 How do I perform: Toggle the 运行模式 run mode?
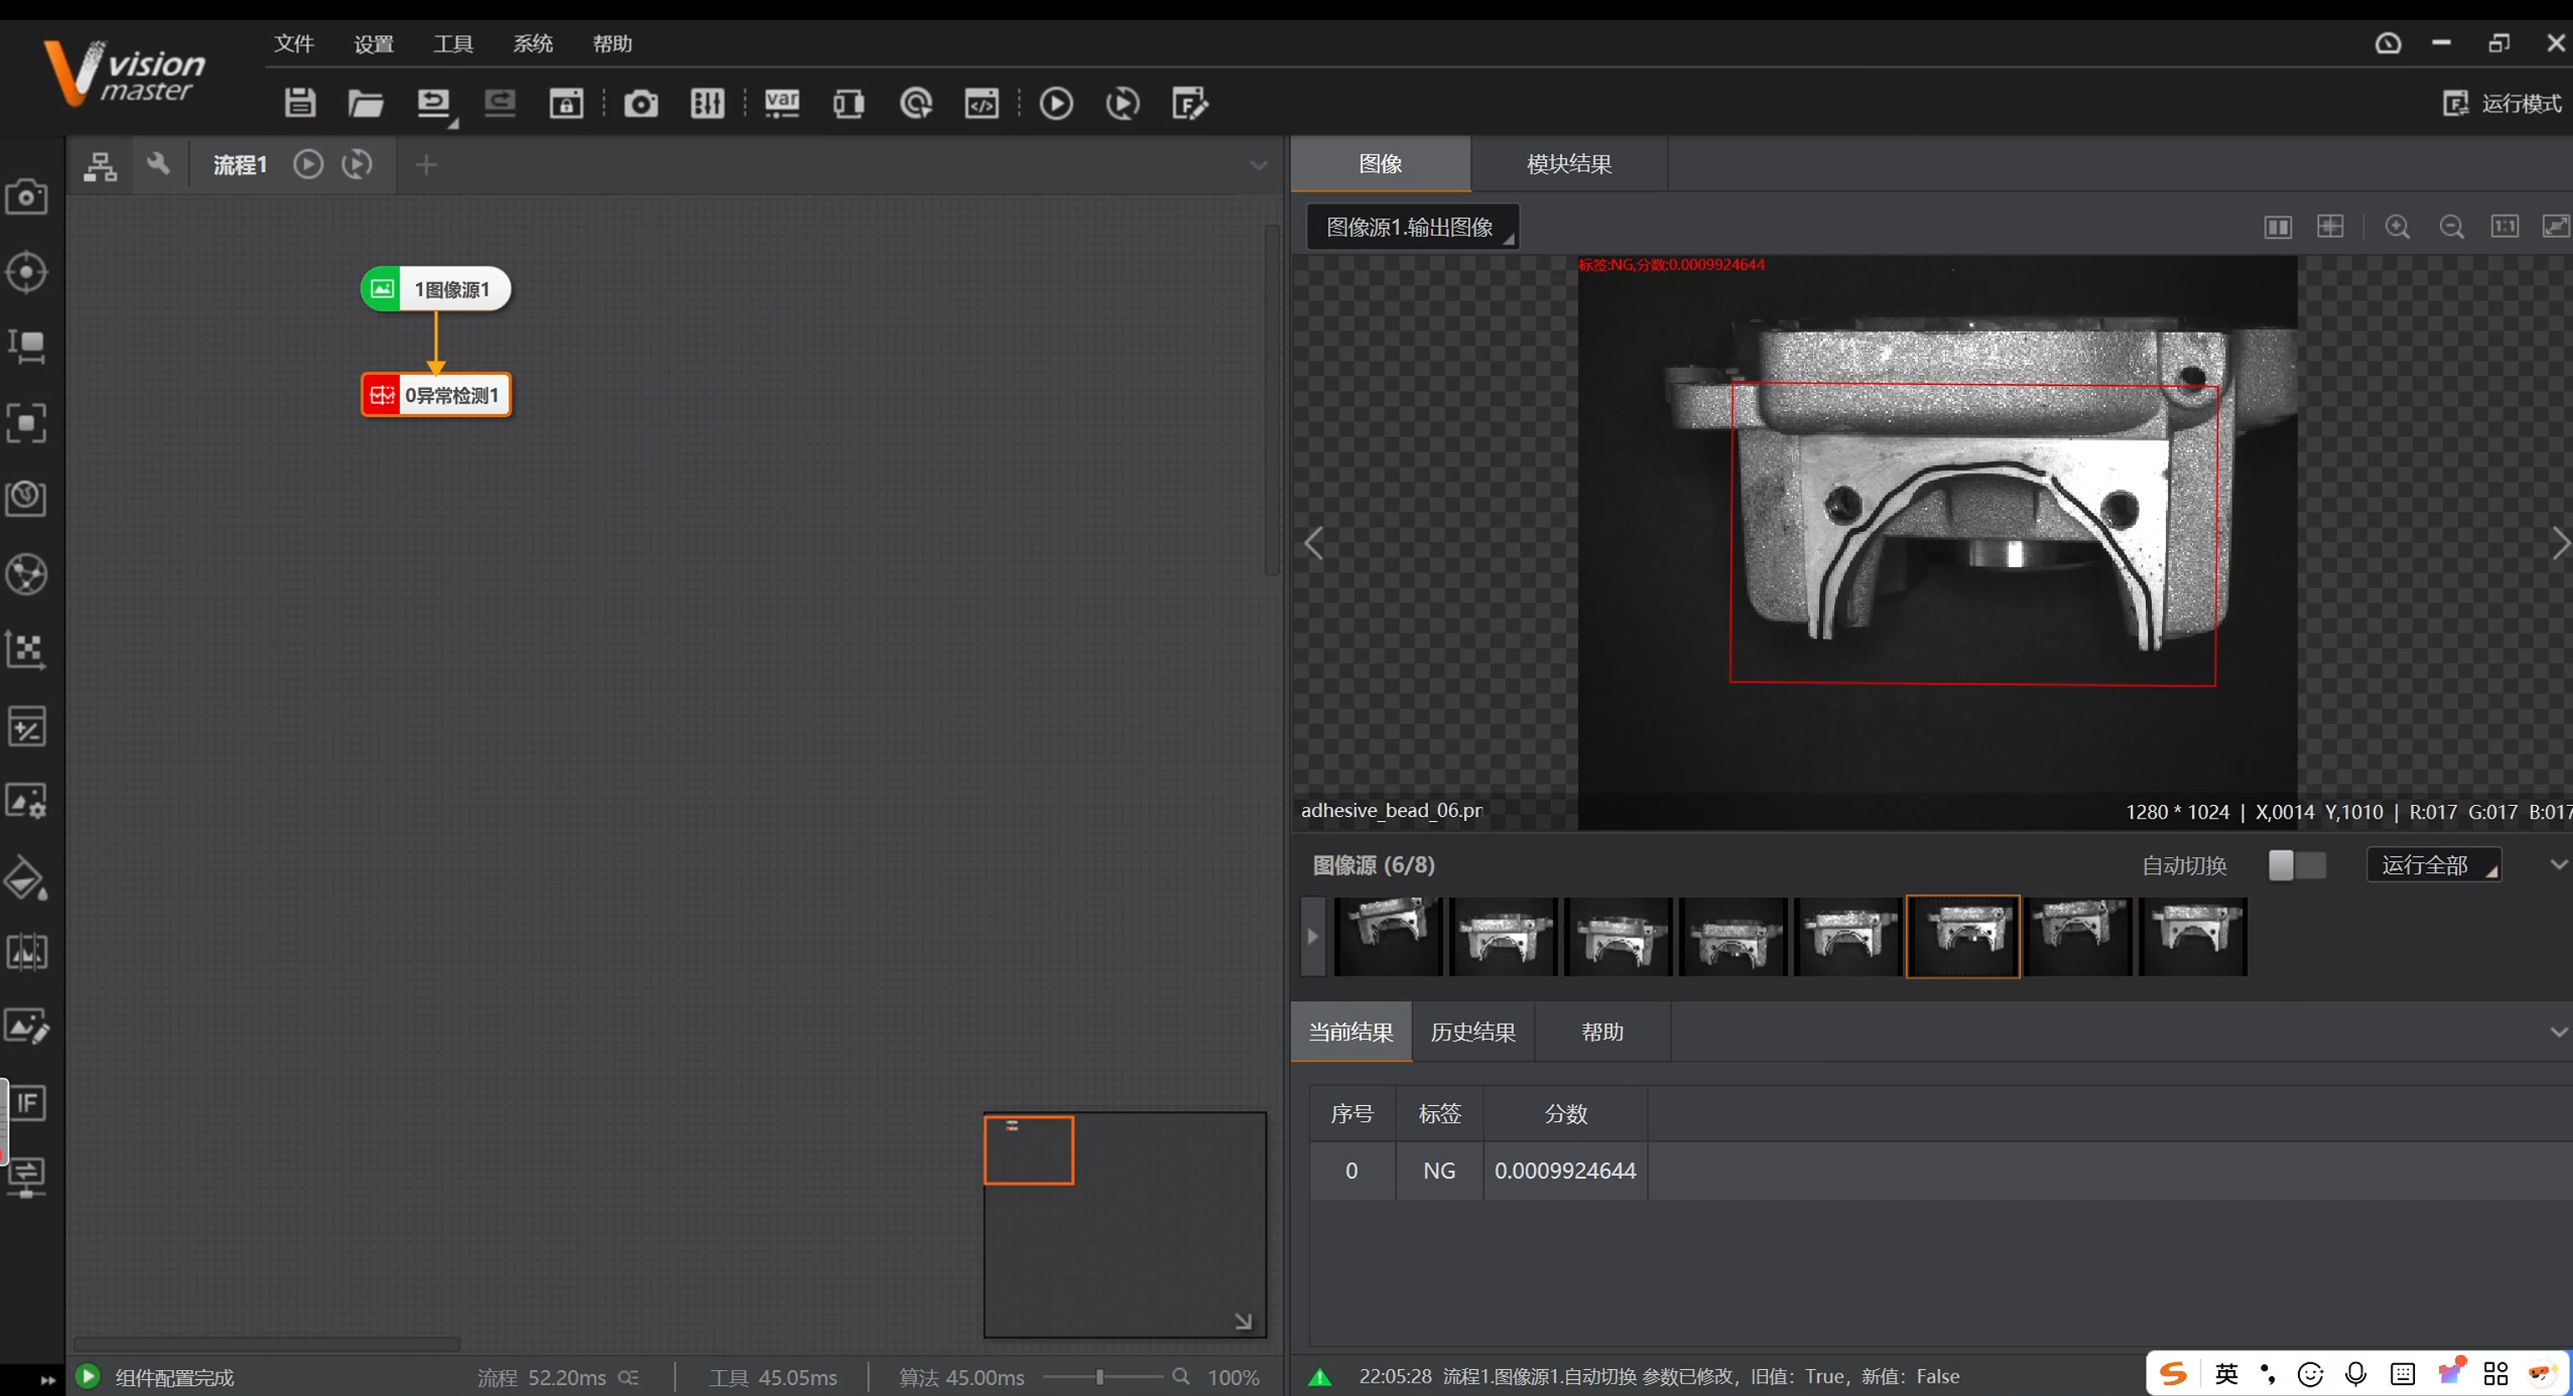tap(2502, 103)
